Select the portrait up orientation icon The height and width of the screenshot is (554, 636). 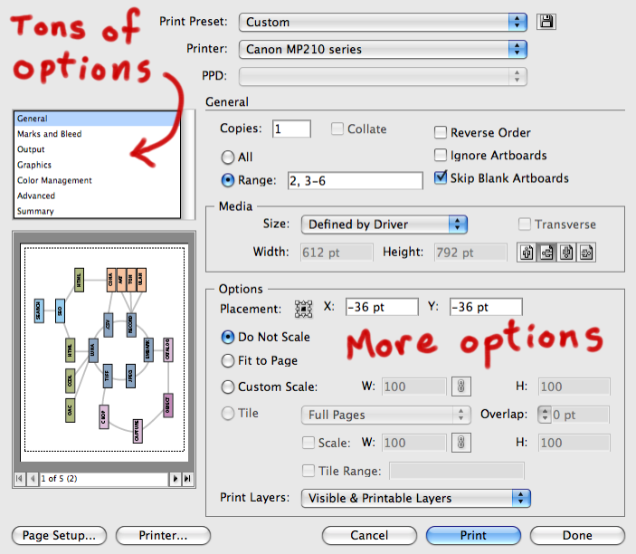[x=527, y=253]
